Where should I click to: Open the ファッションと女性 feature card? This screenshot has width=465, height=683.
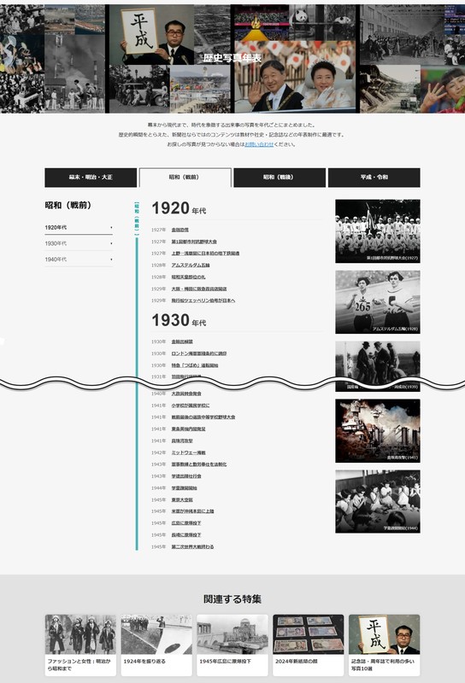80,645
